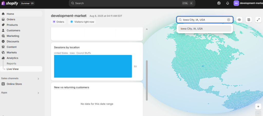Image resolution: width=263 pixels, height=116 pixels.
Task: Open the Summer '25 edition badge
Action: pyautogui.click(x=27, y=3)
